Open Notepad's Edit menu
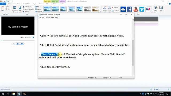 43,17
